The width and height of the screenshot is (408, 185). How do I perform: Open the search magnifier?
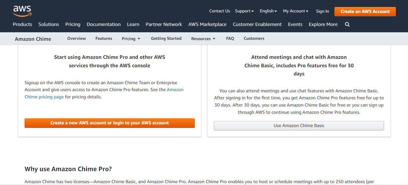pos(347,24)
